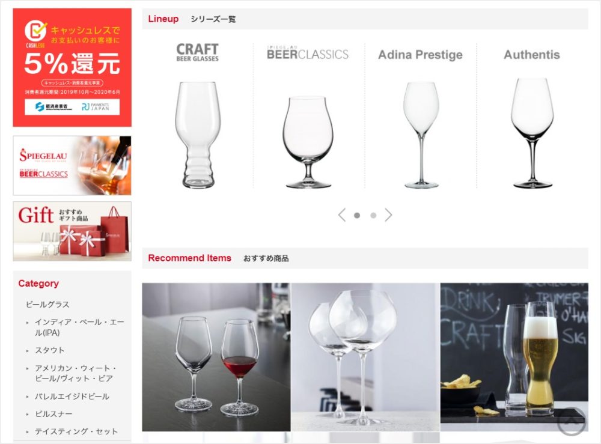The image size is (601, 444).
Task: Select the first carousel page dot
Action: (357, 215)
